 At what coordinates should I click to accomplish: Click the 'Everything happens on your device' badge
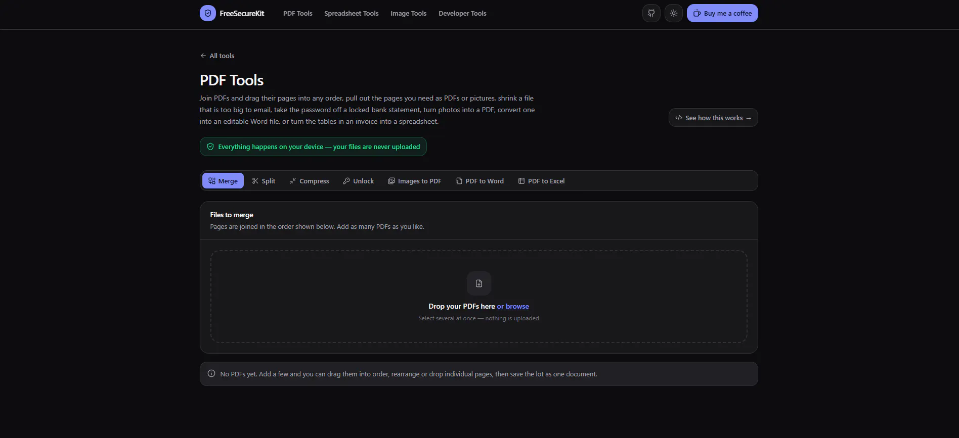313,147
